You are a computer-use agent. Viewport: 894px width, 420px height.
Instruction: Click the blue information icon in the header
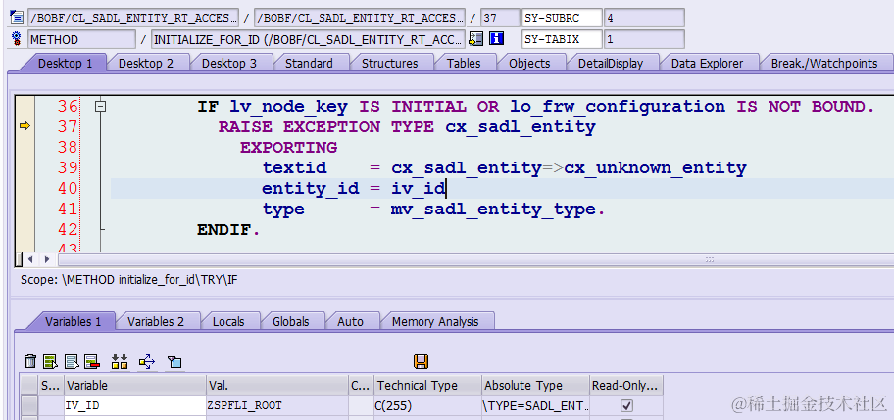pyautogui.click(x=497, y=39)
